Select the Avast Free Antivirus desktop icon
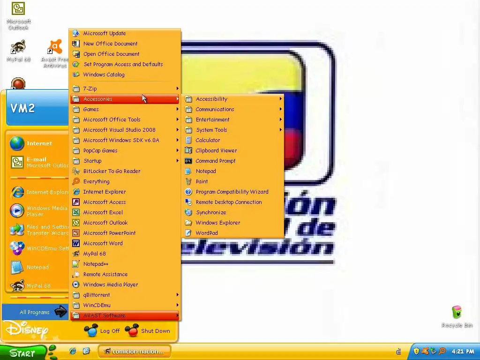The height and width of the screenshot is (360, 480). [55, 53]
